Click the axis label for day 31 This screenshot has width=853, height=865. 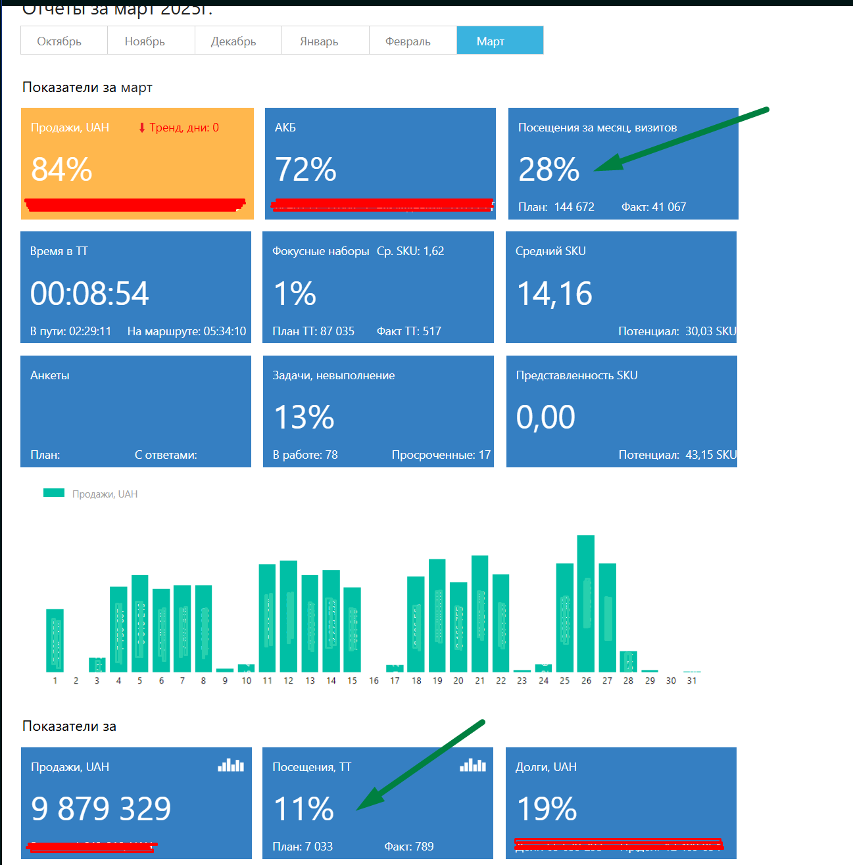[692, 681]
